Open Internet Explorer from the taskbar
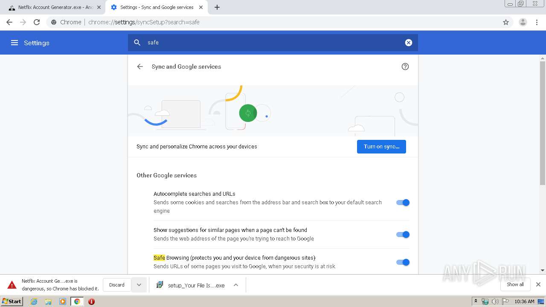This screenshot has width=546, height=307. (34, 301)
